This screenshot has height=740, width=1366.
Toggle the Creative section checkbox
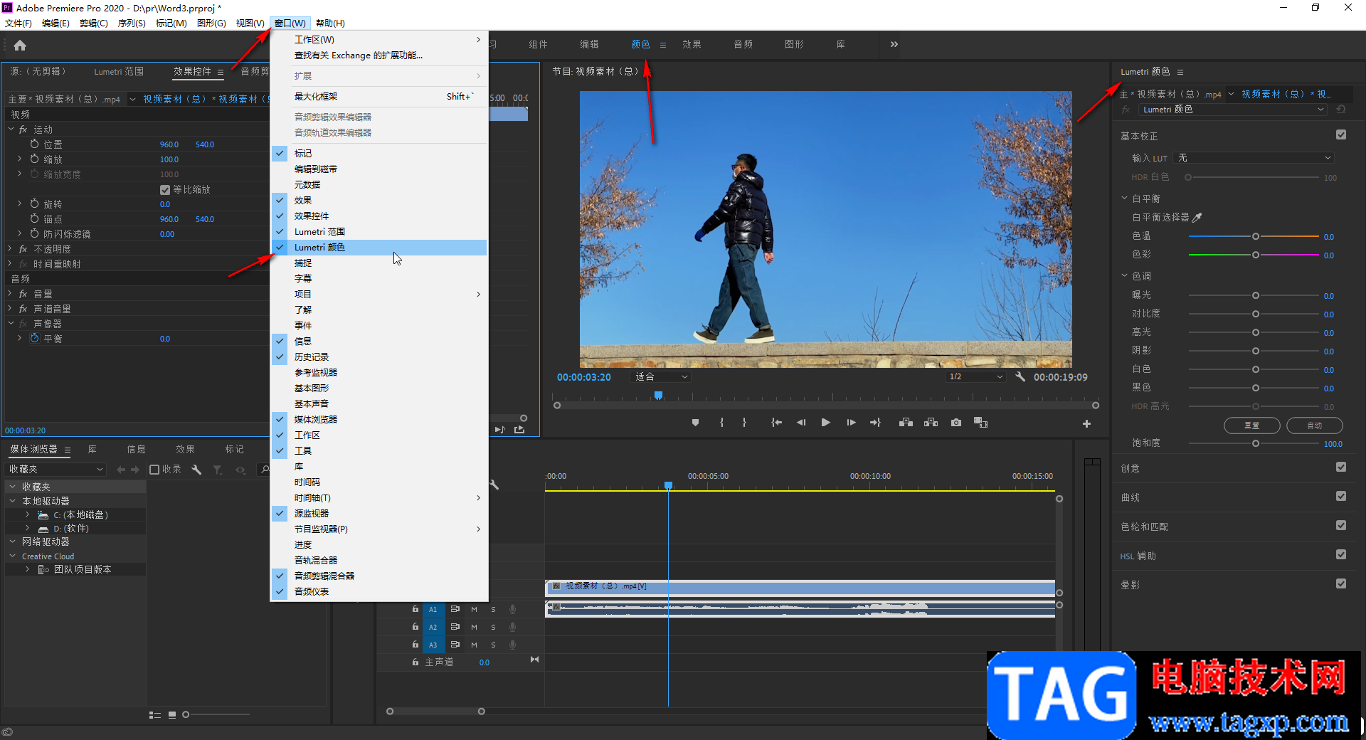point(1341,467)
